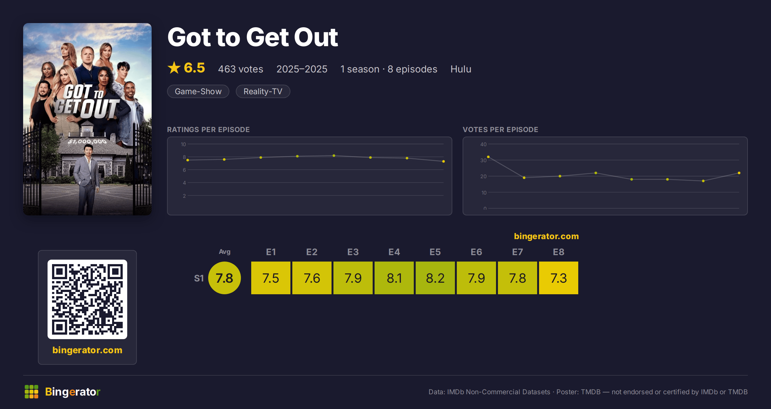Select the E8 rating tile 7.3

[559, 278]
